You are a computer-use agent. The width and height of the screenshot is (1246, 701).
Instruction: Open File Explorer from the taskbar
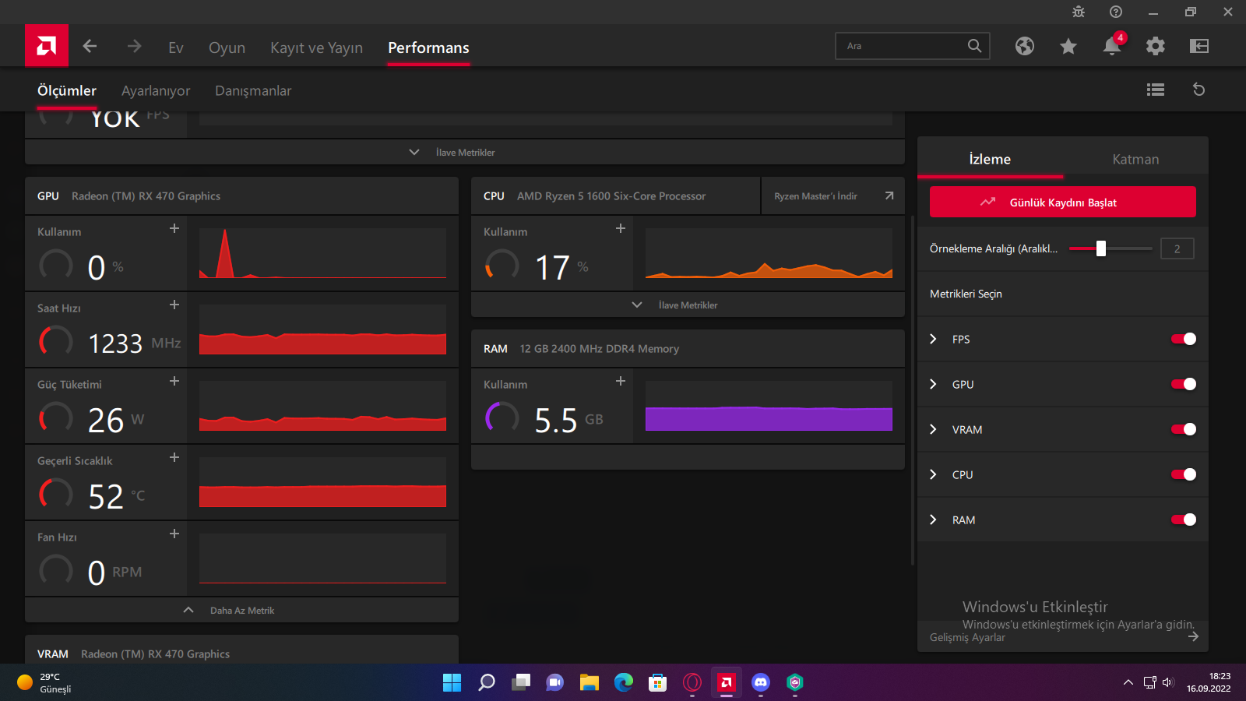click(x=590, y=683)
